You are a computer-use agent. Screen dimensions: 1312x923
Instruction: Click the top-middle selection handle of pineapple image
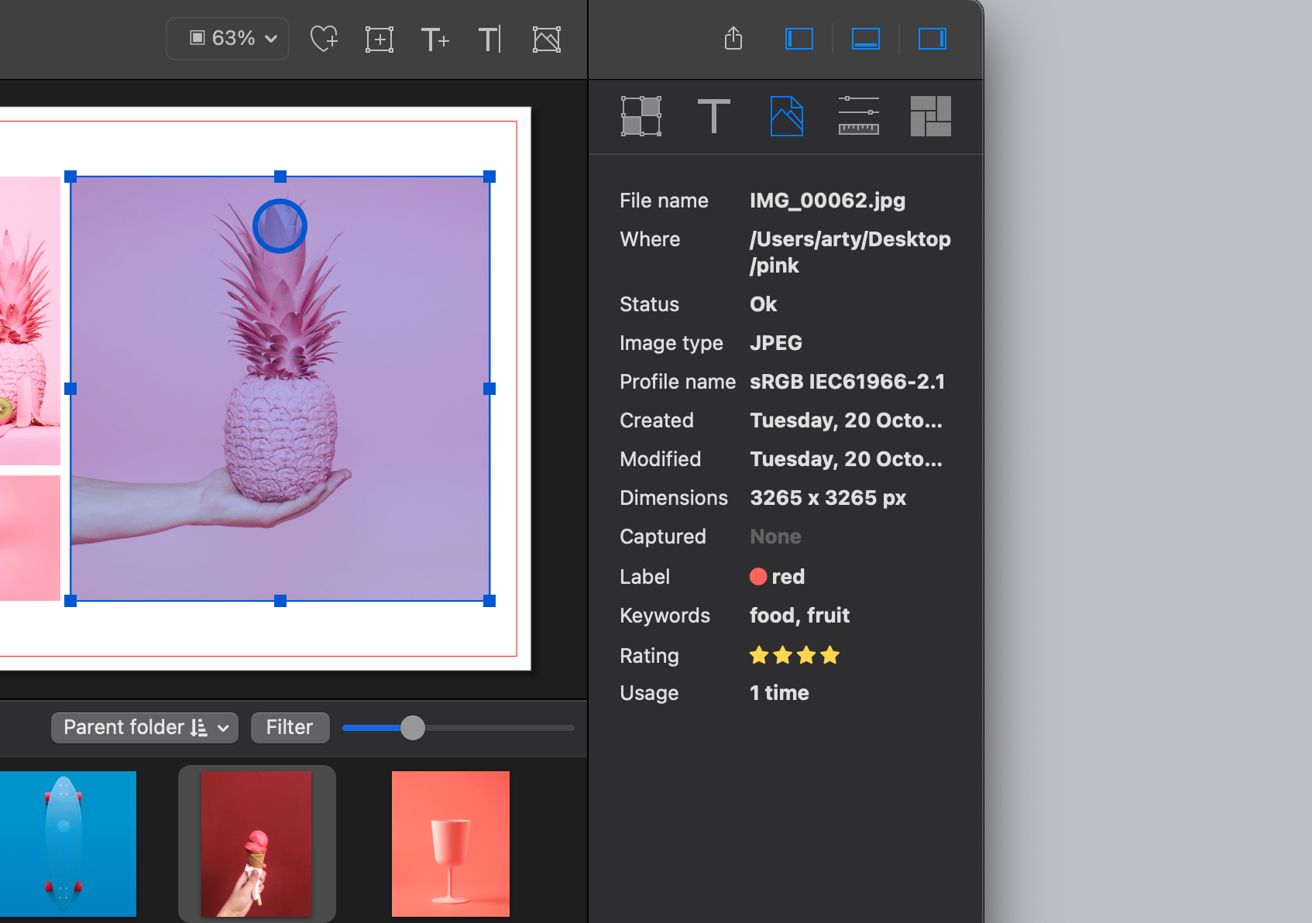[x=280, y=177]
